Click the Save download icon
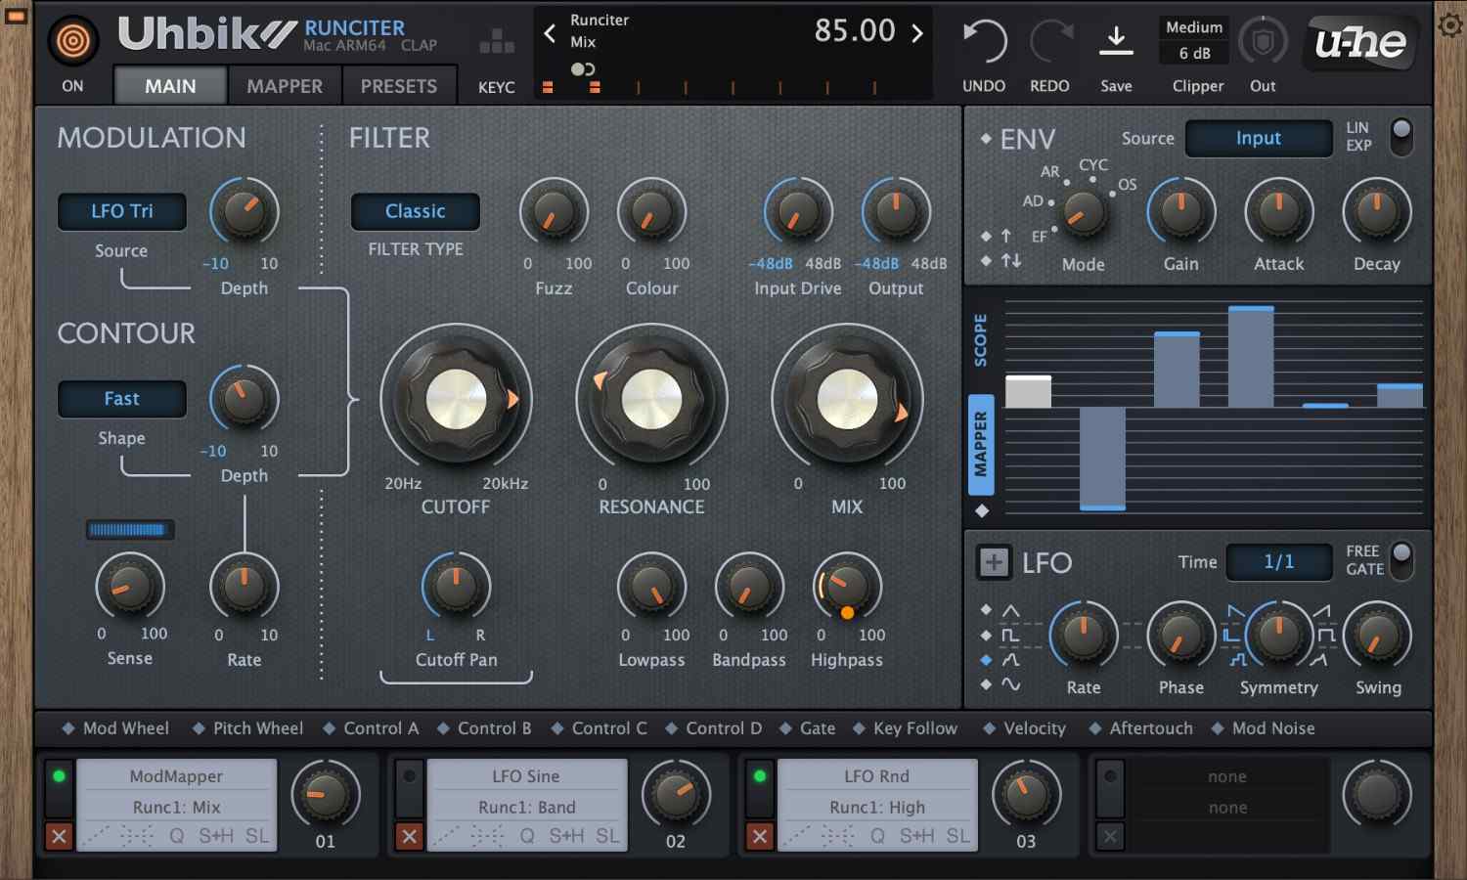 pos(1116,41)
